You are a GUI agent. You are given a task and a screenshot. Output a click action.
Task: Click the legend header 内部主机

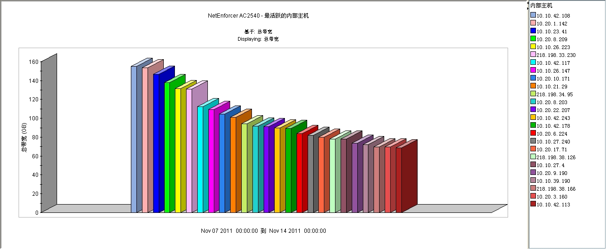point(542,6)
